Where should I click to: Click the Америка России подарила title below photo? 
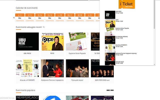[x=52, y=80]
